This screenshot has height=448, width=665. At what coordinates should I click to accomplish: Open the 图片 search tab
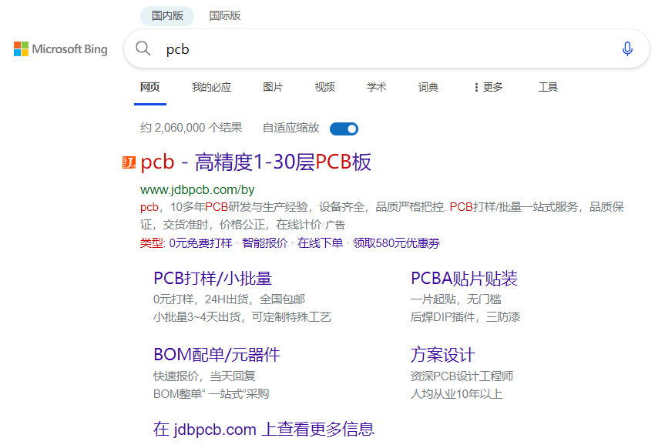(273, 87)
